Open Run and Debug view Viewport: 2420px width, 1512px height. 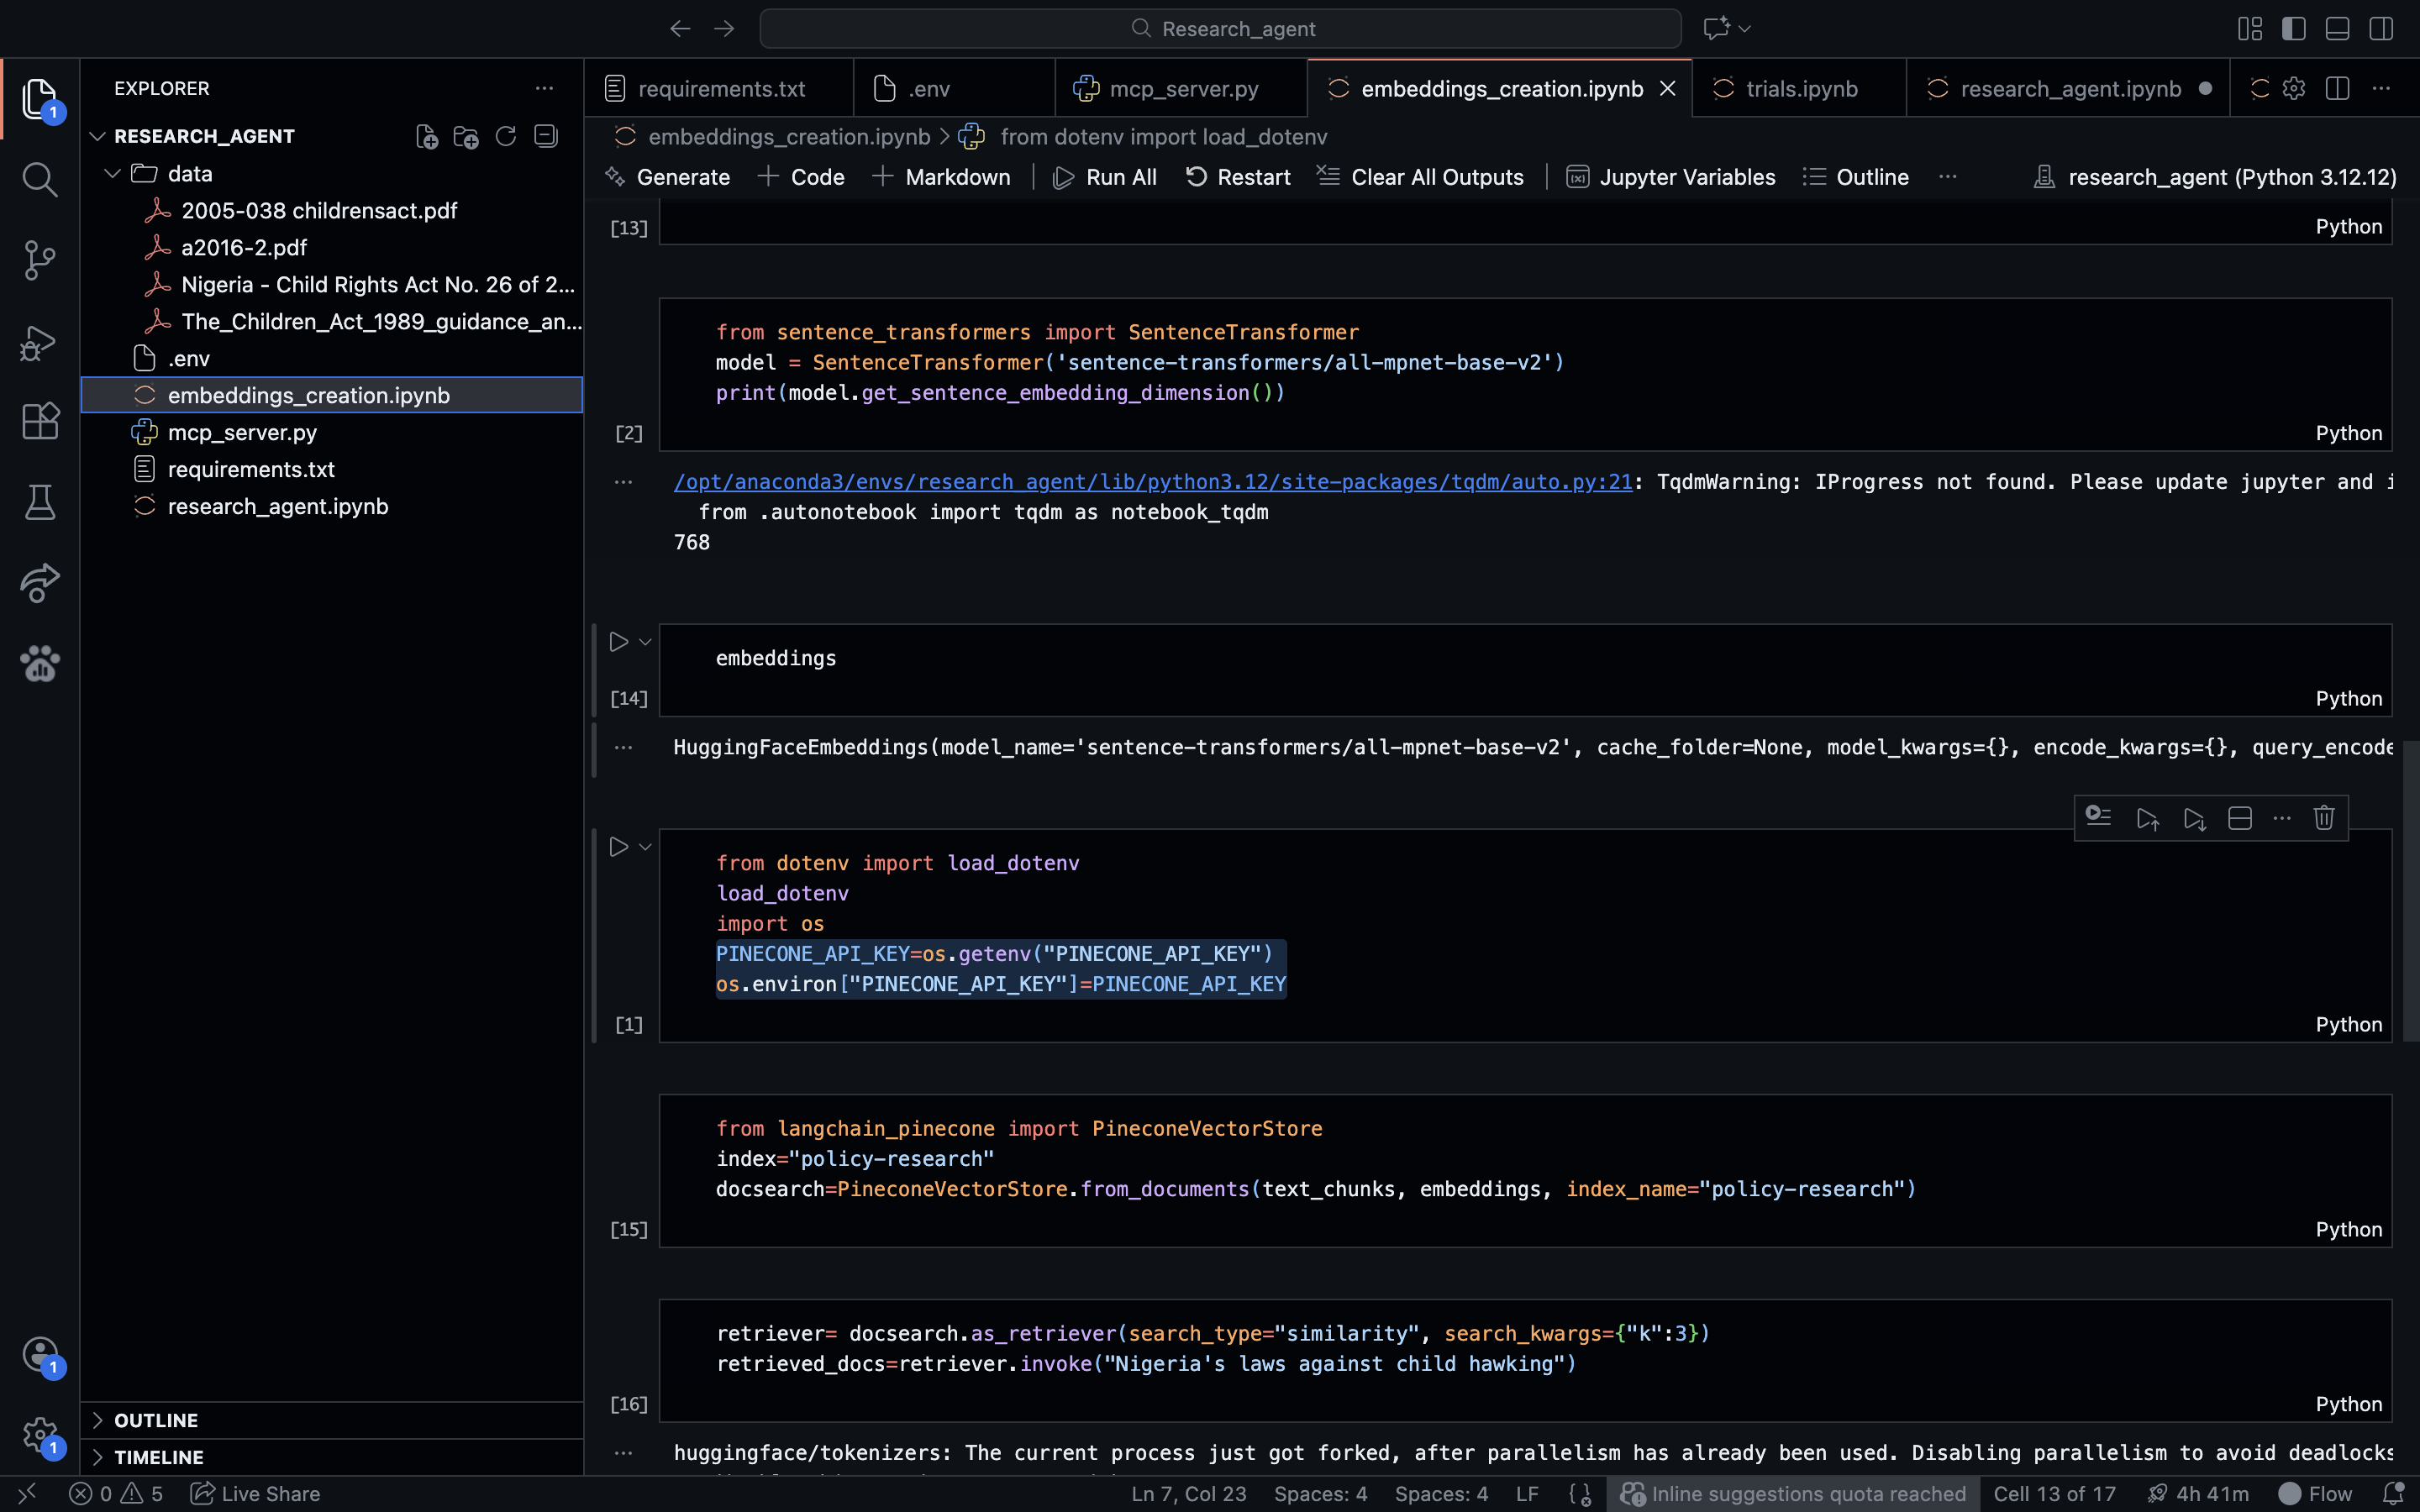(x=40, y=342)
